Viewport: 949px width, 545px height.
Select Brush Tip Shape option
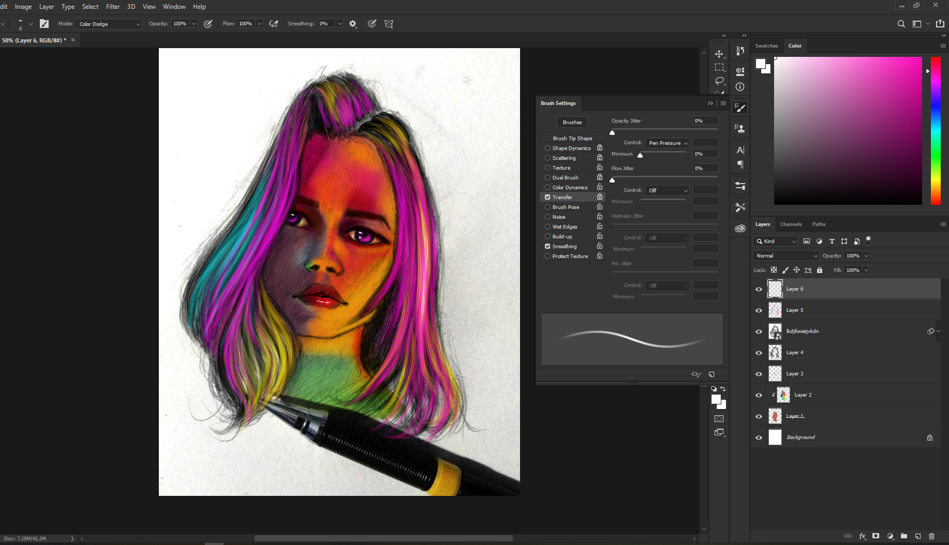572,138
